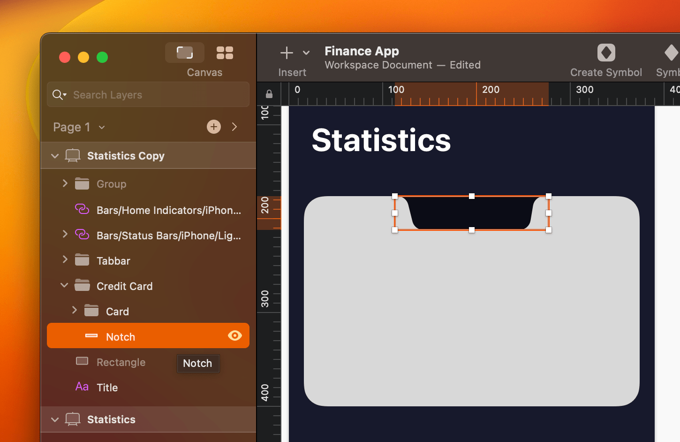Click the Tabbar folder icon
The image size is (680, 442).
click(x=82, y=260)
